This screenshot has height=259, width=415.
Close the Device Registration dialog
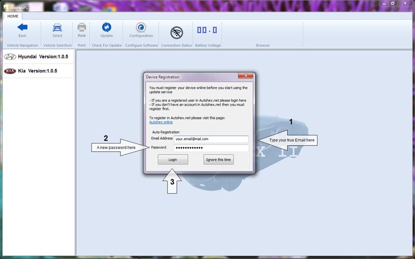[x=245, y=76]
